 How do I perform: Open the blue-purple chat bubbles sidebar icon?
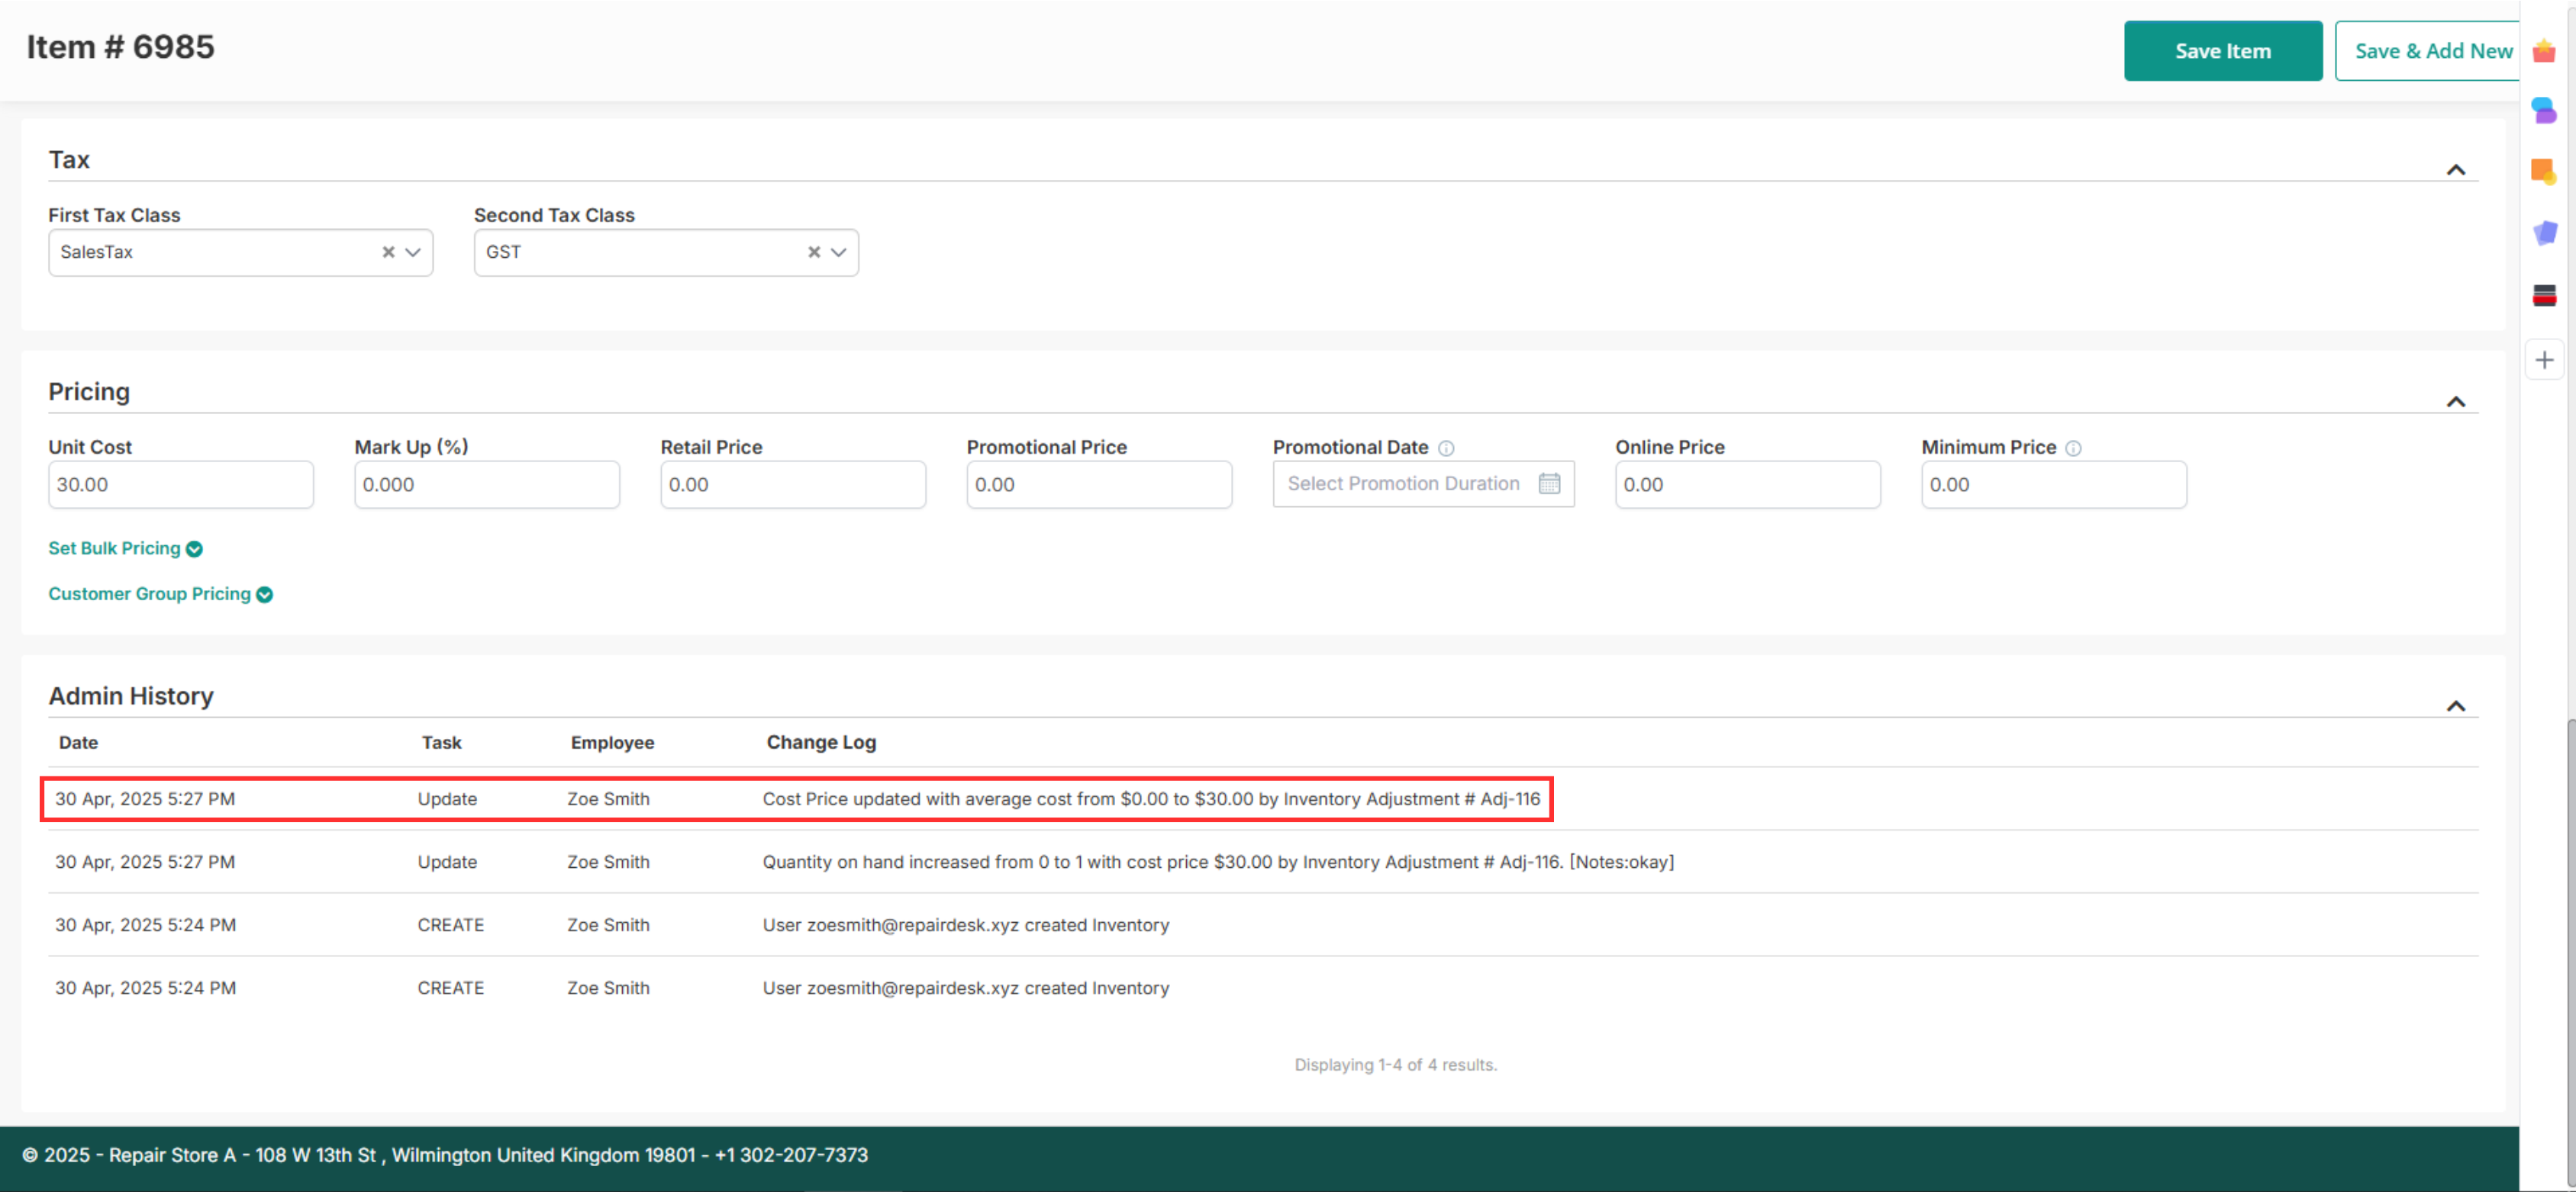(x=2544, y=110)
